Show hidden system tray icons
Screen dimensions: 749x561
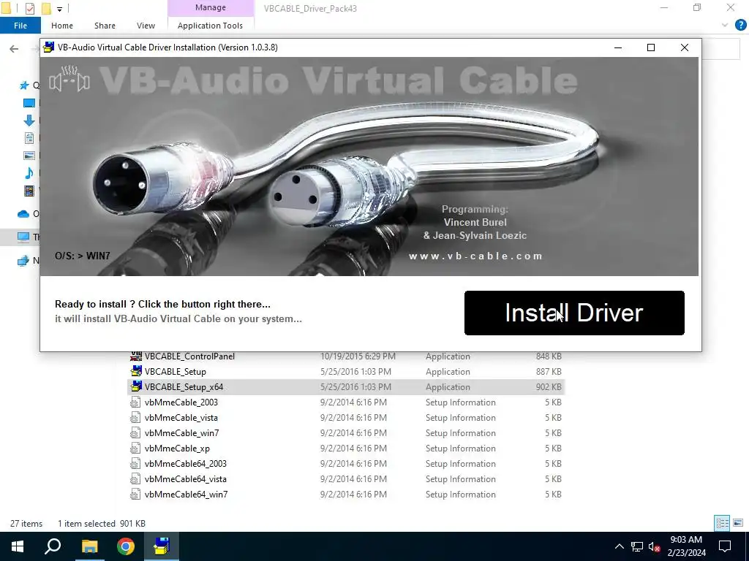(x=619, y=546)
